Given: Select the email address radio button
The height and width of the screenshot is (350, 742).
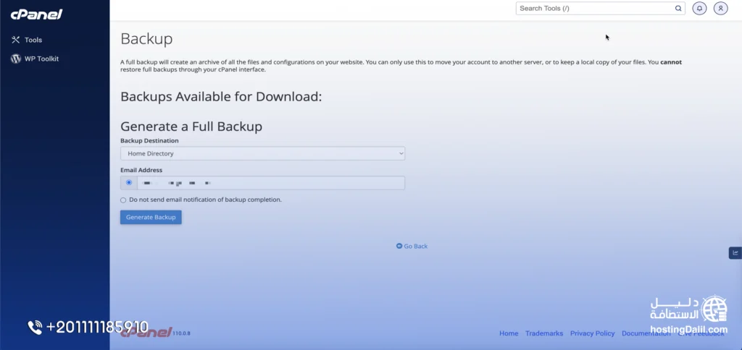Looking at the screenshot, I should pos(129,182).
